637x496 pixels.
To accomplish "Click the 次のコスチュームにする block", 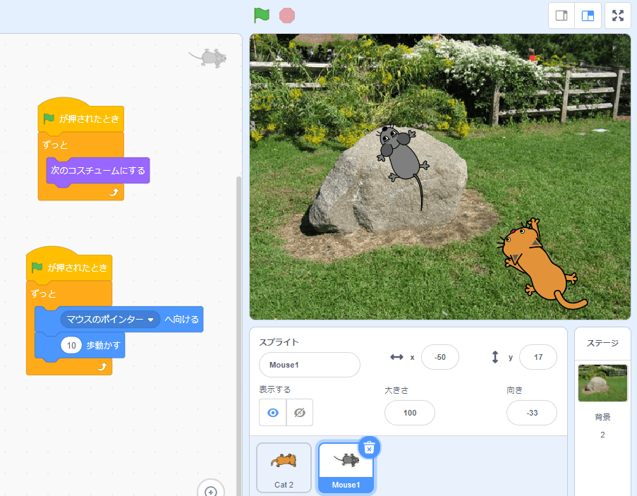I will click(x=98, y=171).
